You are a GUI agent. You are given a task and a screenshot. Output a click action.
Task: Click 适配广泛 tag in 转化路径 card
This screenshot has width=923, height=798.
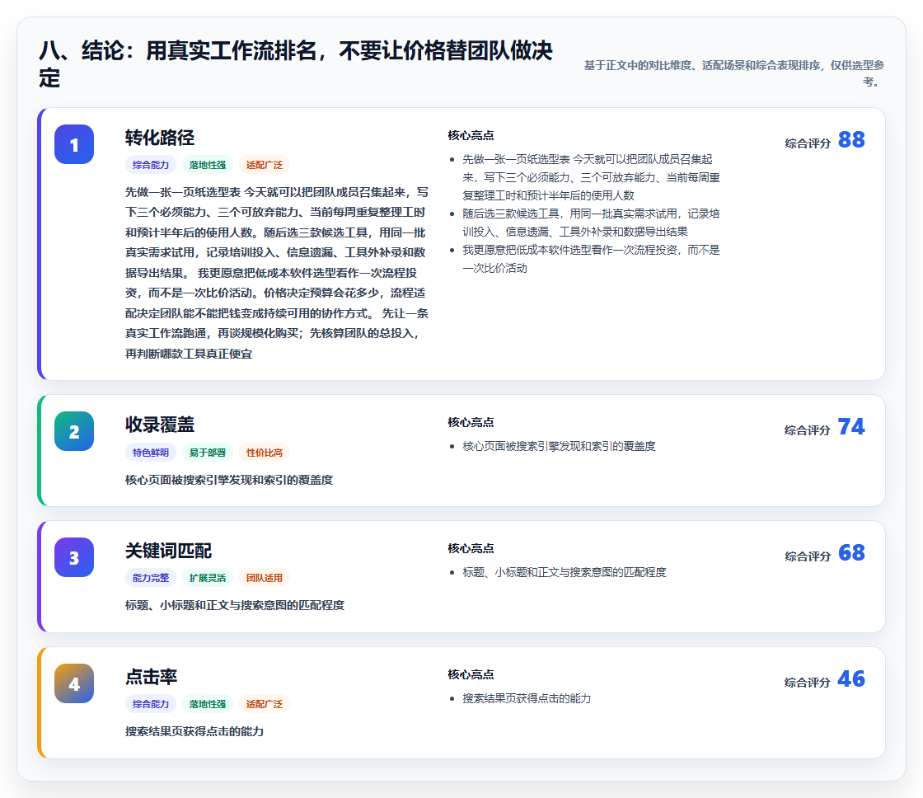point(265,165)
